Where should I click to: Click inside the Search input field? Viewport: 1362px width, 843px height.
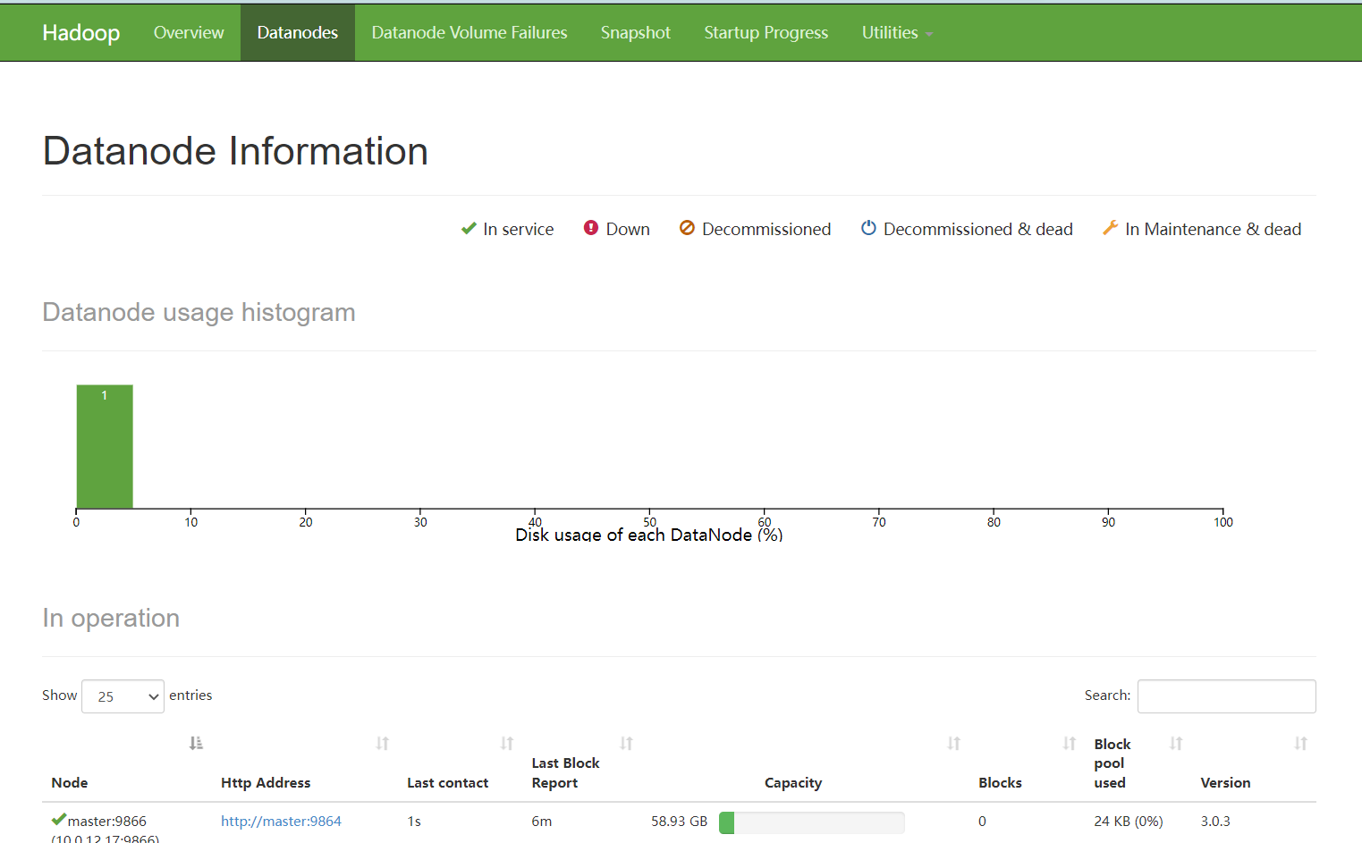pos(1226,696)
